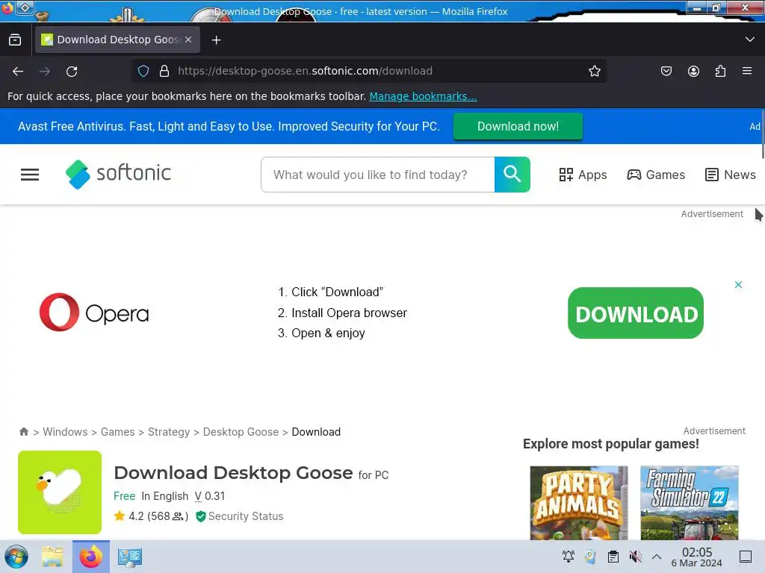
Task: Toggle muted volume tray icon
Action: coord(635,557)
